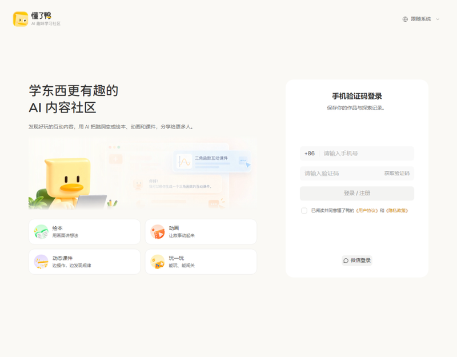Click the 三角函数互动课件 preview card
The height and width of the screenshot is (357, 457).
point(211,161)
